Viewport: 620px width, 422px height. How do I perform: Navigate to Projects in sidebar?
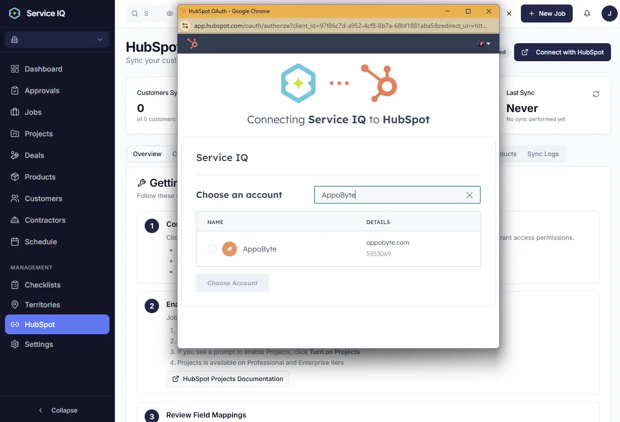tap(57, 134)
